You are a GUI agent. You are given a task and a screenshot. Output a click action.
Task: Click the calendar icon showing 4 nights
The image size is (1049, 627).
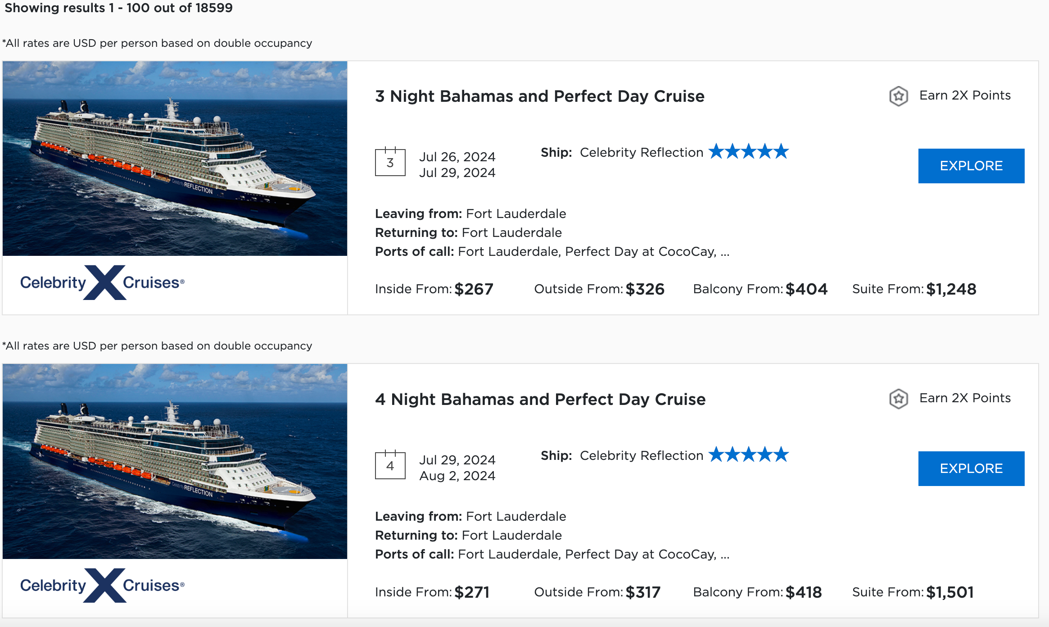(390, 465)
